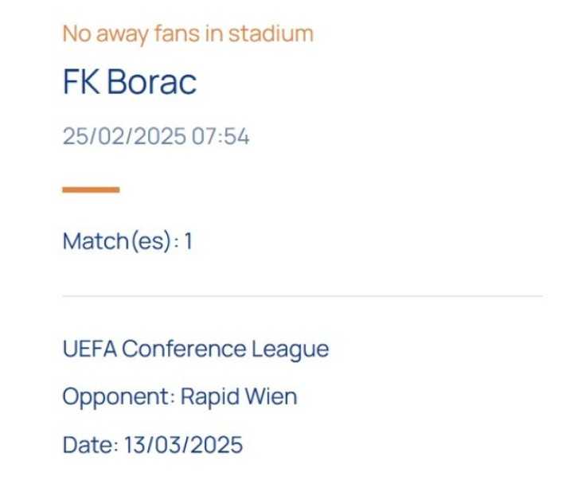The image size is (562, 492).
Task: Open the "Borac" club name title
Action: (x=151, y=83)
